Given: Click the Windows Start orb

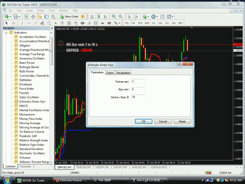Looking at the screenshot, I should tap(7, 180).
